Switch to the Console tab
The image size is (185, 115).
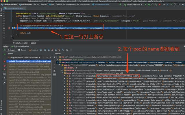pyautogui.click(x=22, y=50)
